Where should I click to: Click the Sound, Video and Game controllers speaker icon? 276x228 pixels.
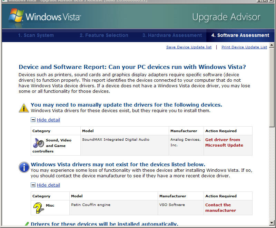[38, 143]
